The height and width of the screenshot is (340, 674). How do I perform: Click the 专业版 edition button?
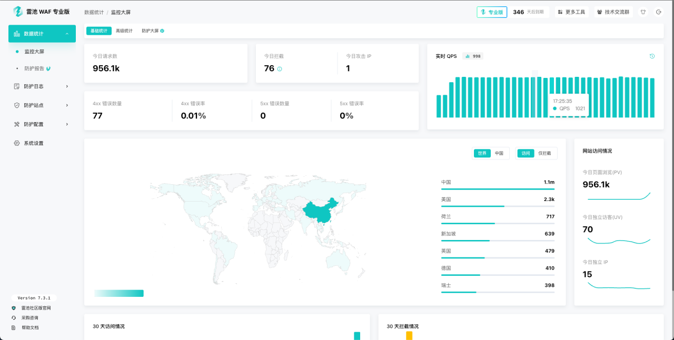492,12
